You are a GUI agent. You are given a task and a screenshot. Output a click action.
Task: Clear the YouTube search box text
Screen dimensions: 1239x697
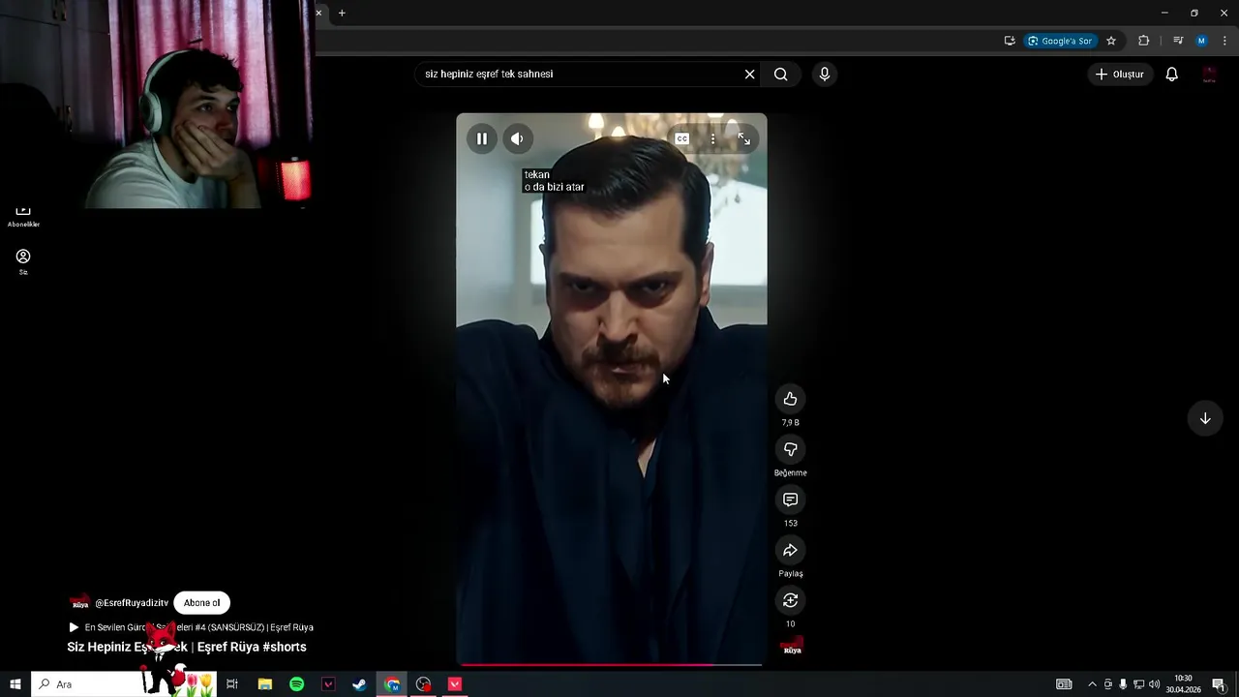(749, 74)
